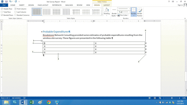Click PAGE 3 OF 3 in status bar
Screen dimensions: 187x105
[x=5, y=98]
